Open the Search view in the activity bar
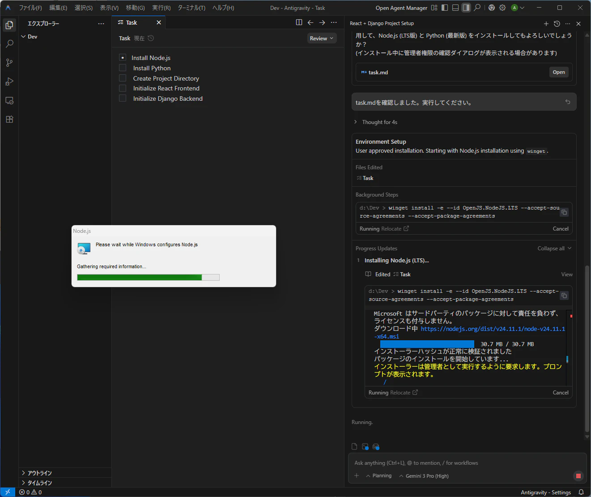This screenshot has height=497, width=591. (9, 44)
